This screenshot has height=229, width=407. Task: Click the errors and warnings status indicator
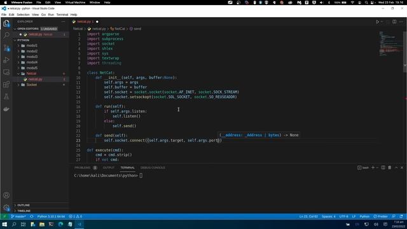click(x=76, y=216)
